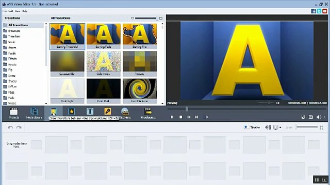Select the Burning Fade transition thumbnail
Screen dimensions: 330x185
coord(103,36)
